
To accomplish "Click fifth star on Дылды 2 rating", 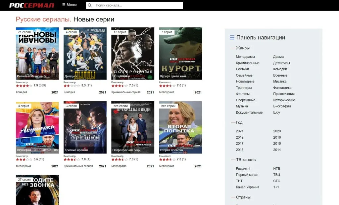I will tap(78, 85).
